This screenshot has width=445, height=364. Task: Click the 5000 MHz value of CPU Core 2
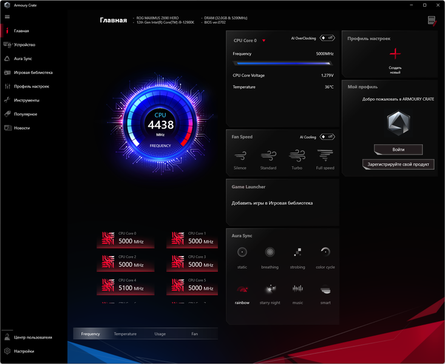[x=131, y=265]
